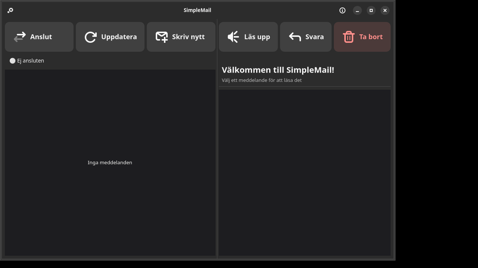Click the Välkommen till SimpleMail! heading
This screenshot has height=268, width=478.
point(278,70)
